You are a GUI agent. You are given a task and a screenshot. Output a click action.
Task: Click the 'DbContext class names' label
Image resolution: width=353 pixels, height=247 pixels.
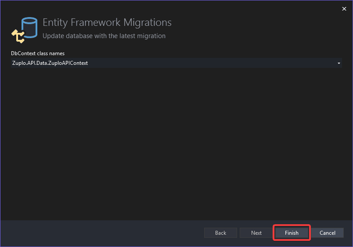[x=38, y=53]
